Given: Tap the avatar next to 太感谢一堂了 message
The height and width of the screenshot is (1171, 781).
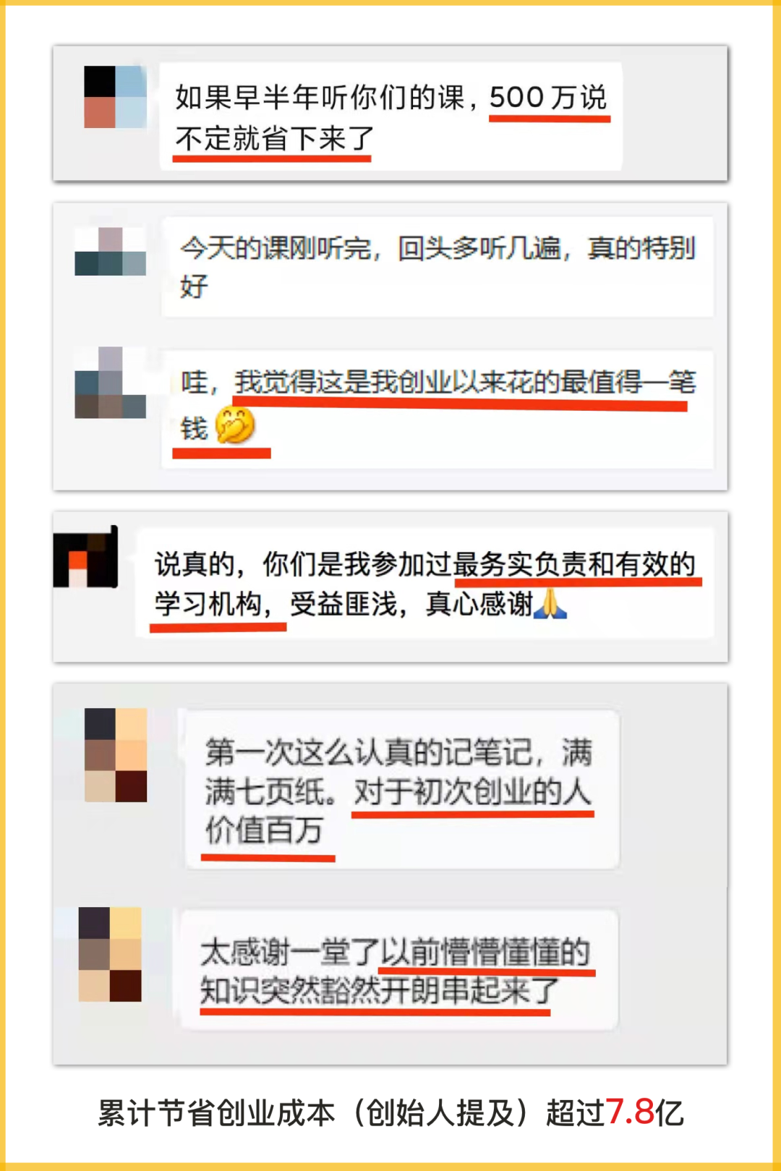Looking at the screenshot, I should (110, 954).
